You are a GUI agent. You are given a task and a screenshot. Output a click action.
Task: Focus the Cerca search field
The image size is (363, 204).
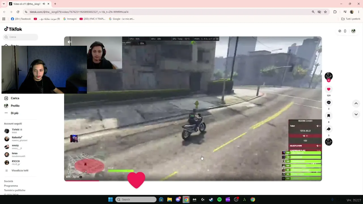coord(21,37)
